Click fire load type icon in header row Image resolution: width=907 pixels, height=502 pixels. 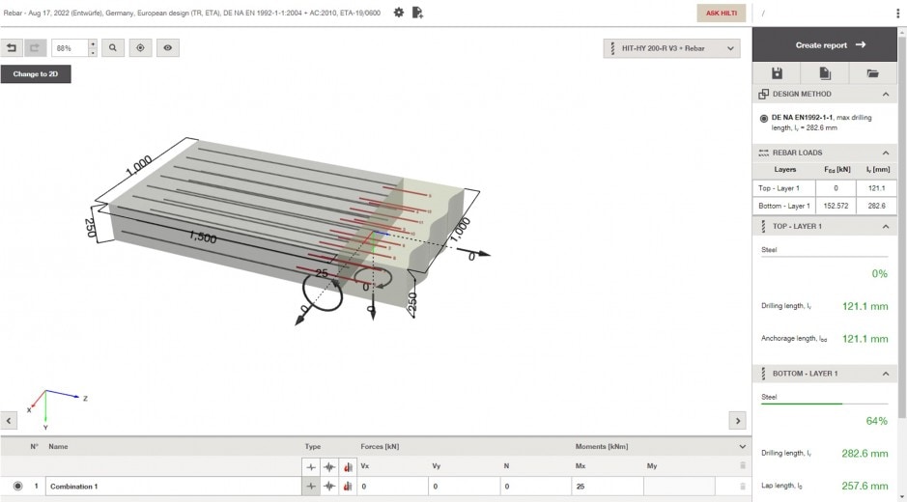[348, 466]
